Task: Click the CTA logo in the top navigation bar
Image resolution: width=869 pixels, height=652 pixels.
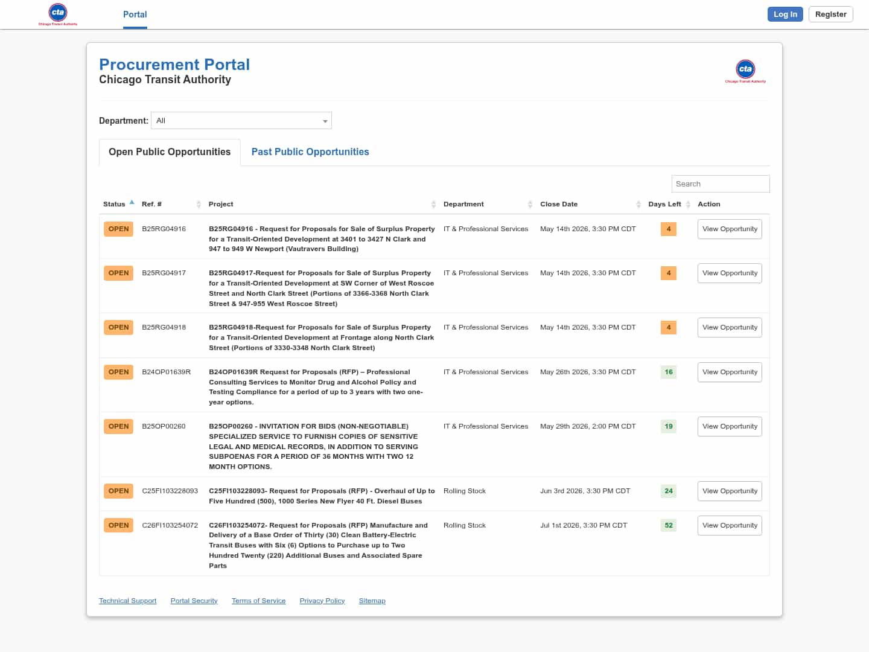Action: (x=58, y=14)
